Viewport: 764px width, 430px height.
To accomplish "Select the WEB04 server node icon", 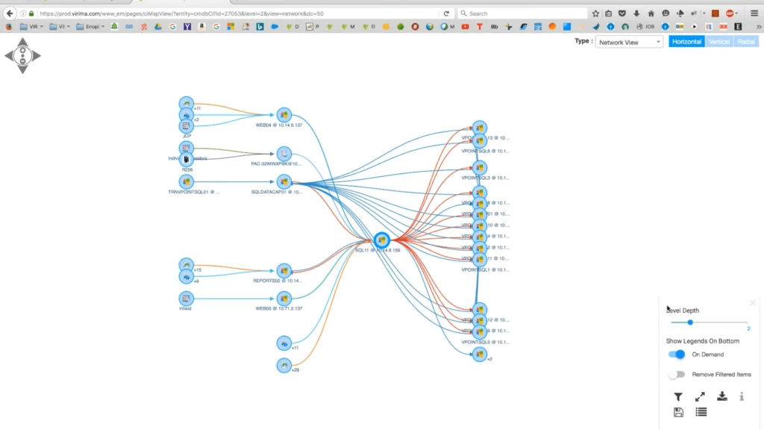I will [284, 113].
